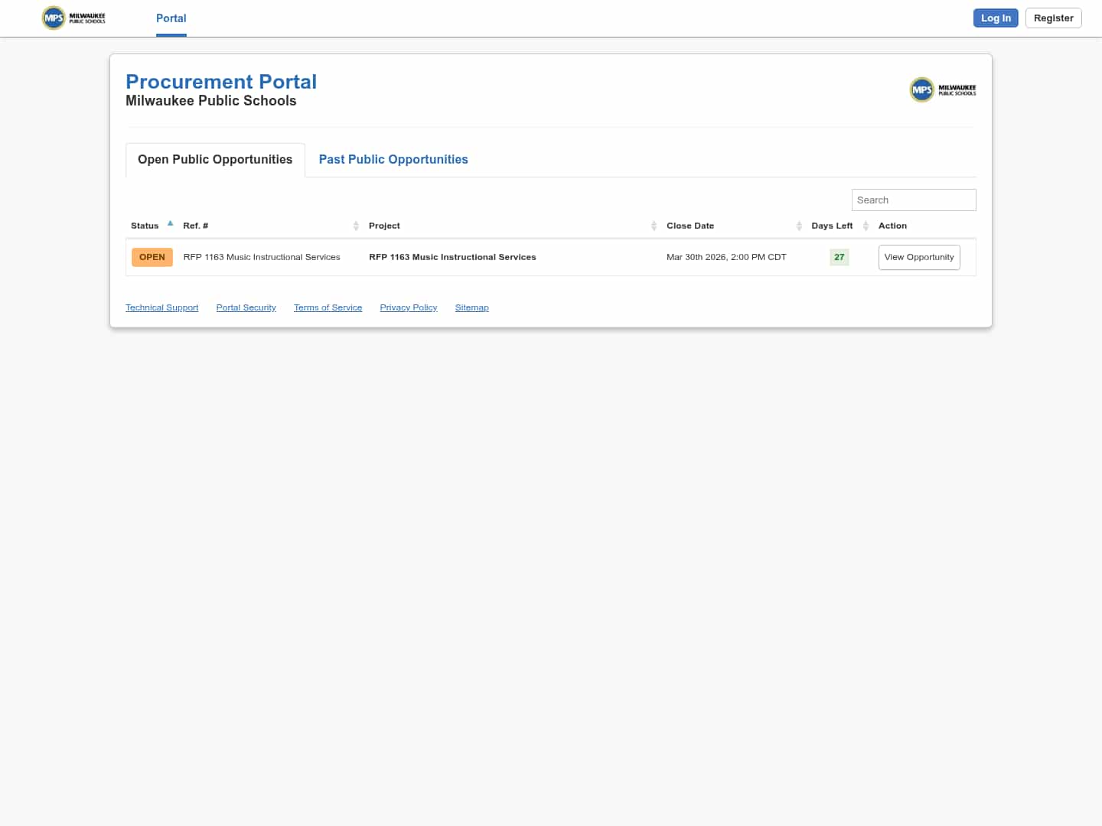Click View Opportunity for RFP 1163
The width and height of the screenshot is (1102, 826).
tap(919, 257)
